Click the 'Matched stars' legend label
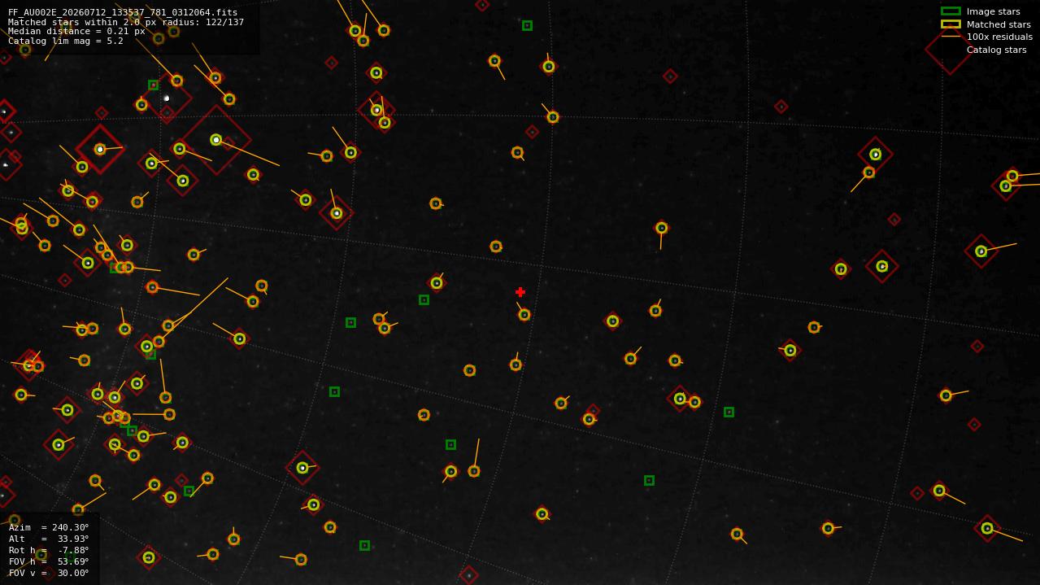Image resolution: width=1040 pixels, height=585 pixels. (x=999, y=24)
